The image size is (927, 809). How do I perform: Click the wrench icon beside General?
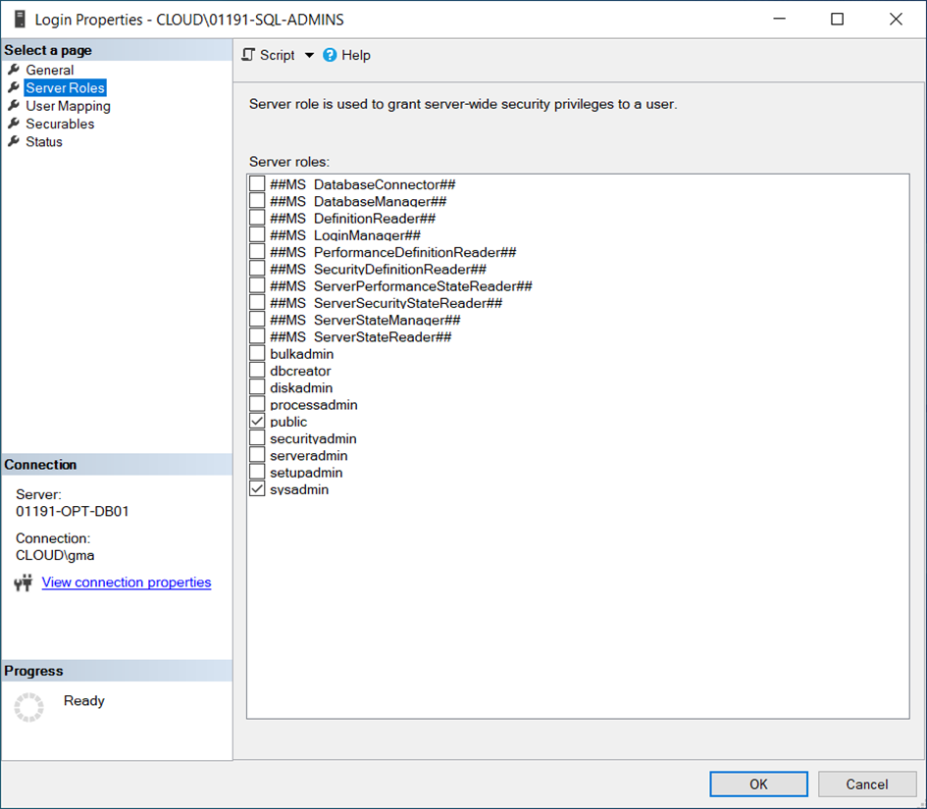coord(14,70)
